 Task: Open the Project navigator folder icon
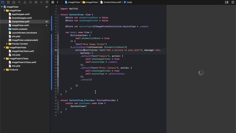(3, 2)
